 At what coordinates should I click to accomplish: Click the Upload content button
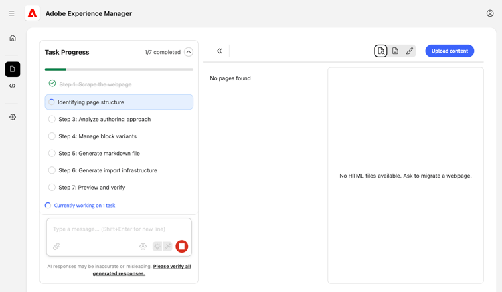(x=449, y=51)
